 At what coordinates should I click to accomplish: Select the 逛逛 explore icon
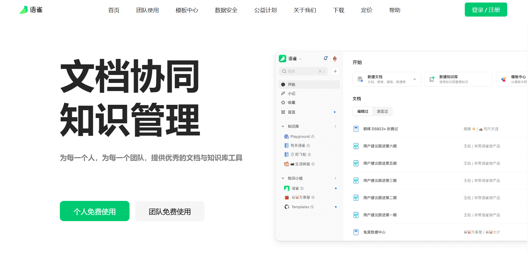coord(283,112)
